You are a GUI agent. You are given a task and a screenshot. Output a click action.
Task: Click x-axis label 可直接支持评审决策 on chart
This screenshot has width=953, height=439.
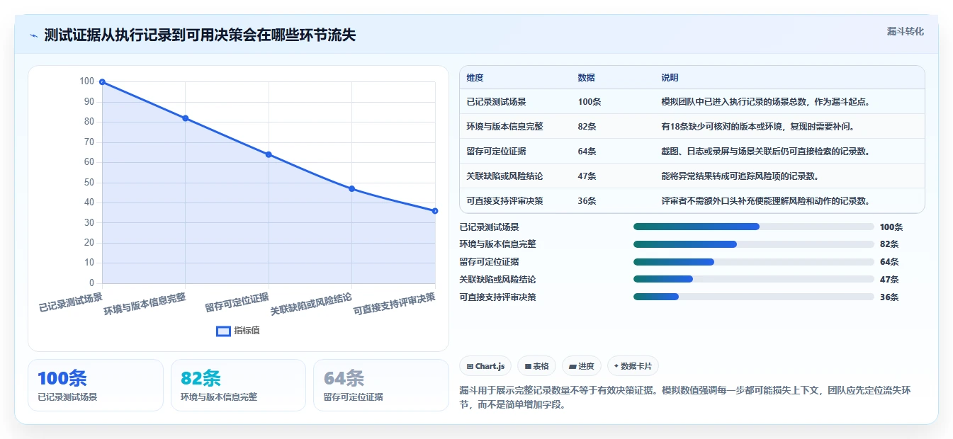coord(394,304)
